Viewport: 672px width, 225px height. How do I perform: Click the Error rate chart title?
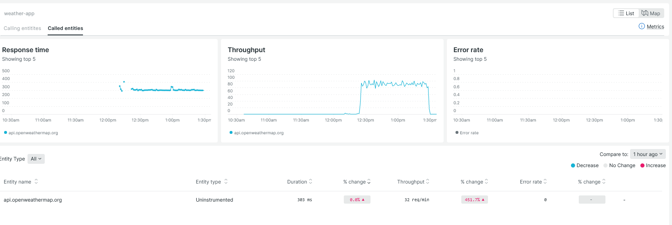pos(468,50)
